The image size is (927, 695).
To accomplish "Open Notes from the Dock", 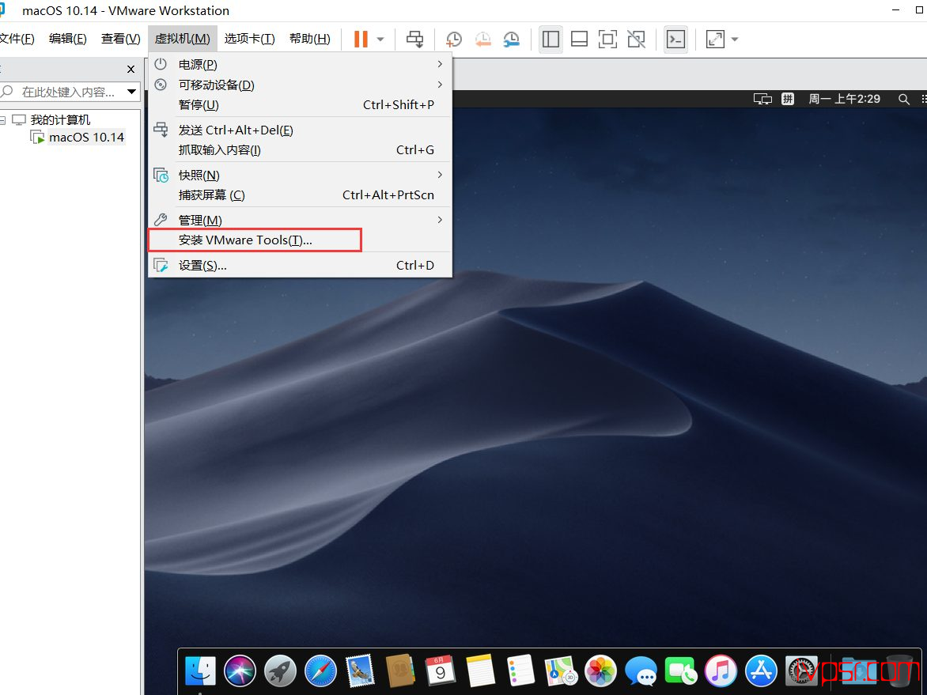I will coord(481,671).
